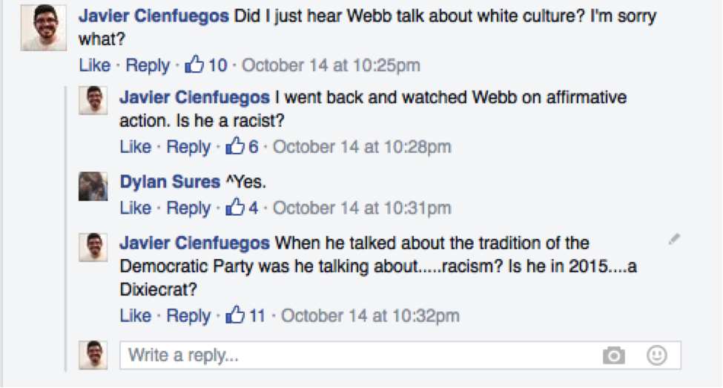The width and height of the screenshot is (723, 388).
Task: Open the emoji smiley picker
Action: coord(656,355)
